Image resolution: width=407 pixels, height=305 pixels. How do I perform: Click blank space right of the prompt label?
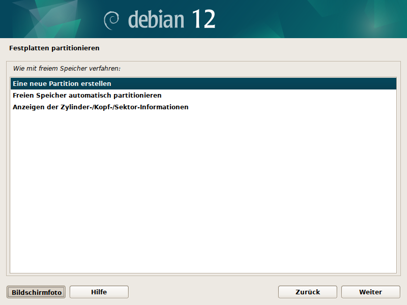[x=254, y=68]
